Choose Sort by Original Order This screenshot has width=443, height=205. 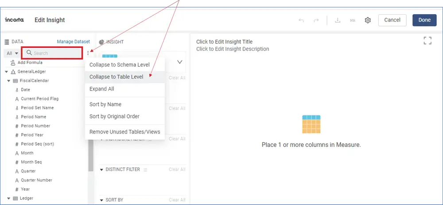125,116
